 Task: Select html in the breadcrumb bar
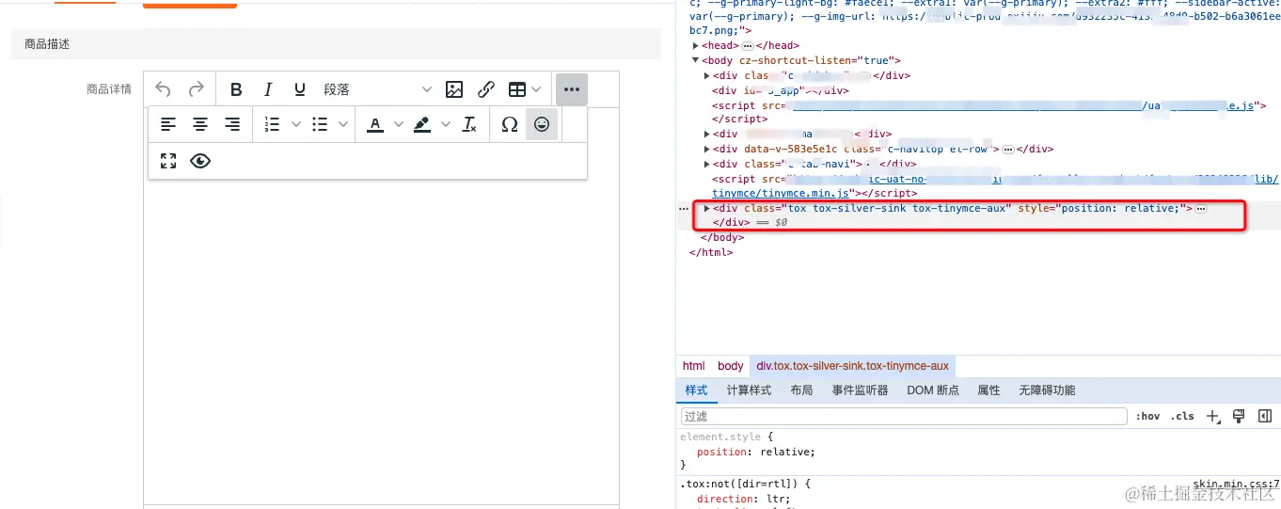click(693, 366)
